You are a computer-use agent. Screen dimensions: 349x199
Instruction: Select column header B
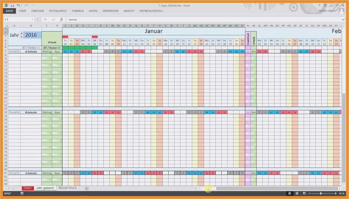click(x=31, y=26)
